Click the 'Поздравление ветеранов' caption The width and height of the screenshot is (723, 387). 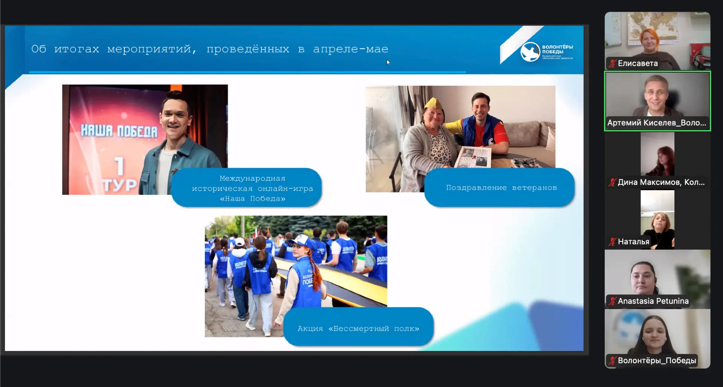point(499,187)
